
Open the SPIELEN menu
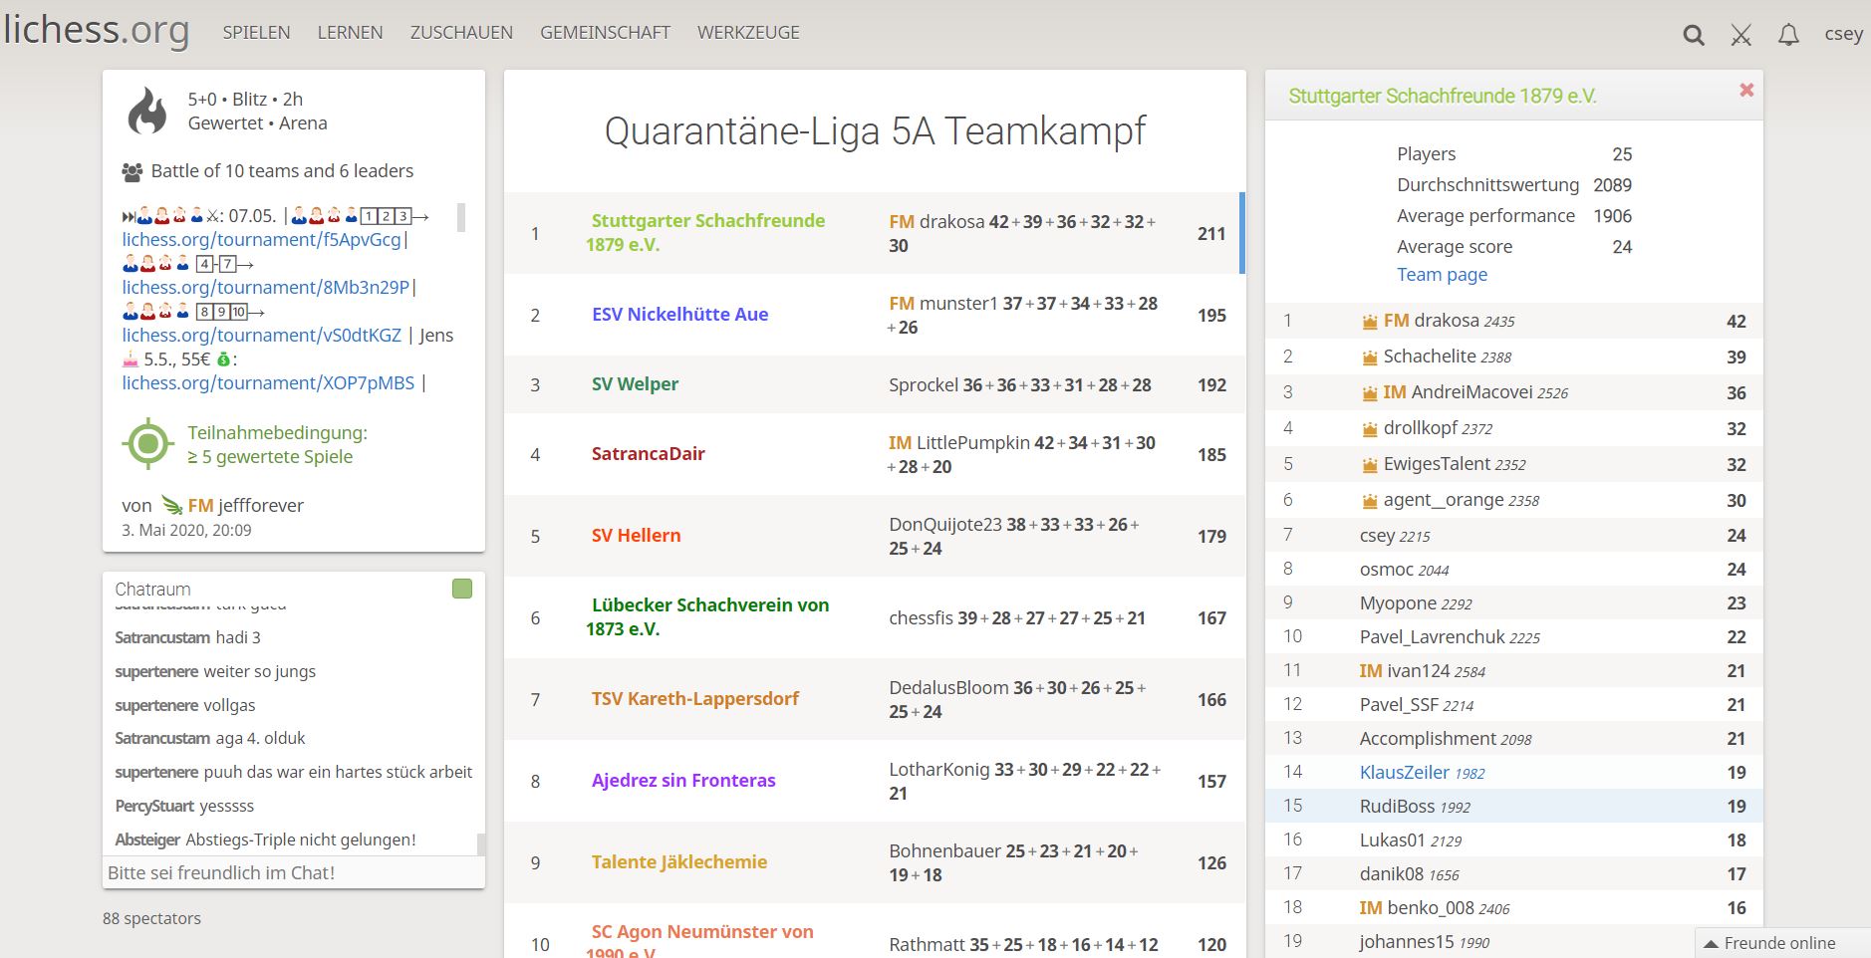[256, 32]
